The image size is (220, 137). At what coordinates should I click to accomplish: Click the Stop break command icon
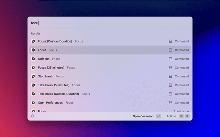pyautogui.click(x=33, y=76)
